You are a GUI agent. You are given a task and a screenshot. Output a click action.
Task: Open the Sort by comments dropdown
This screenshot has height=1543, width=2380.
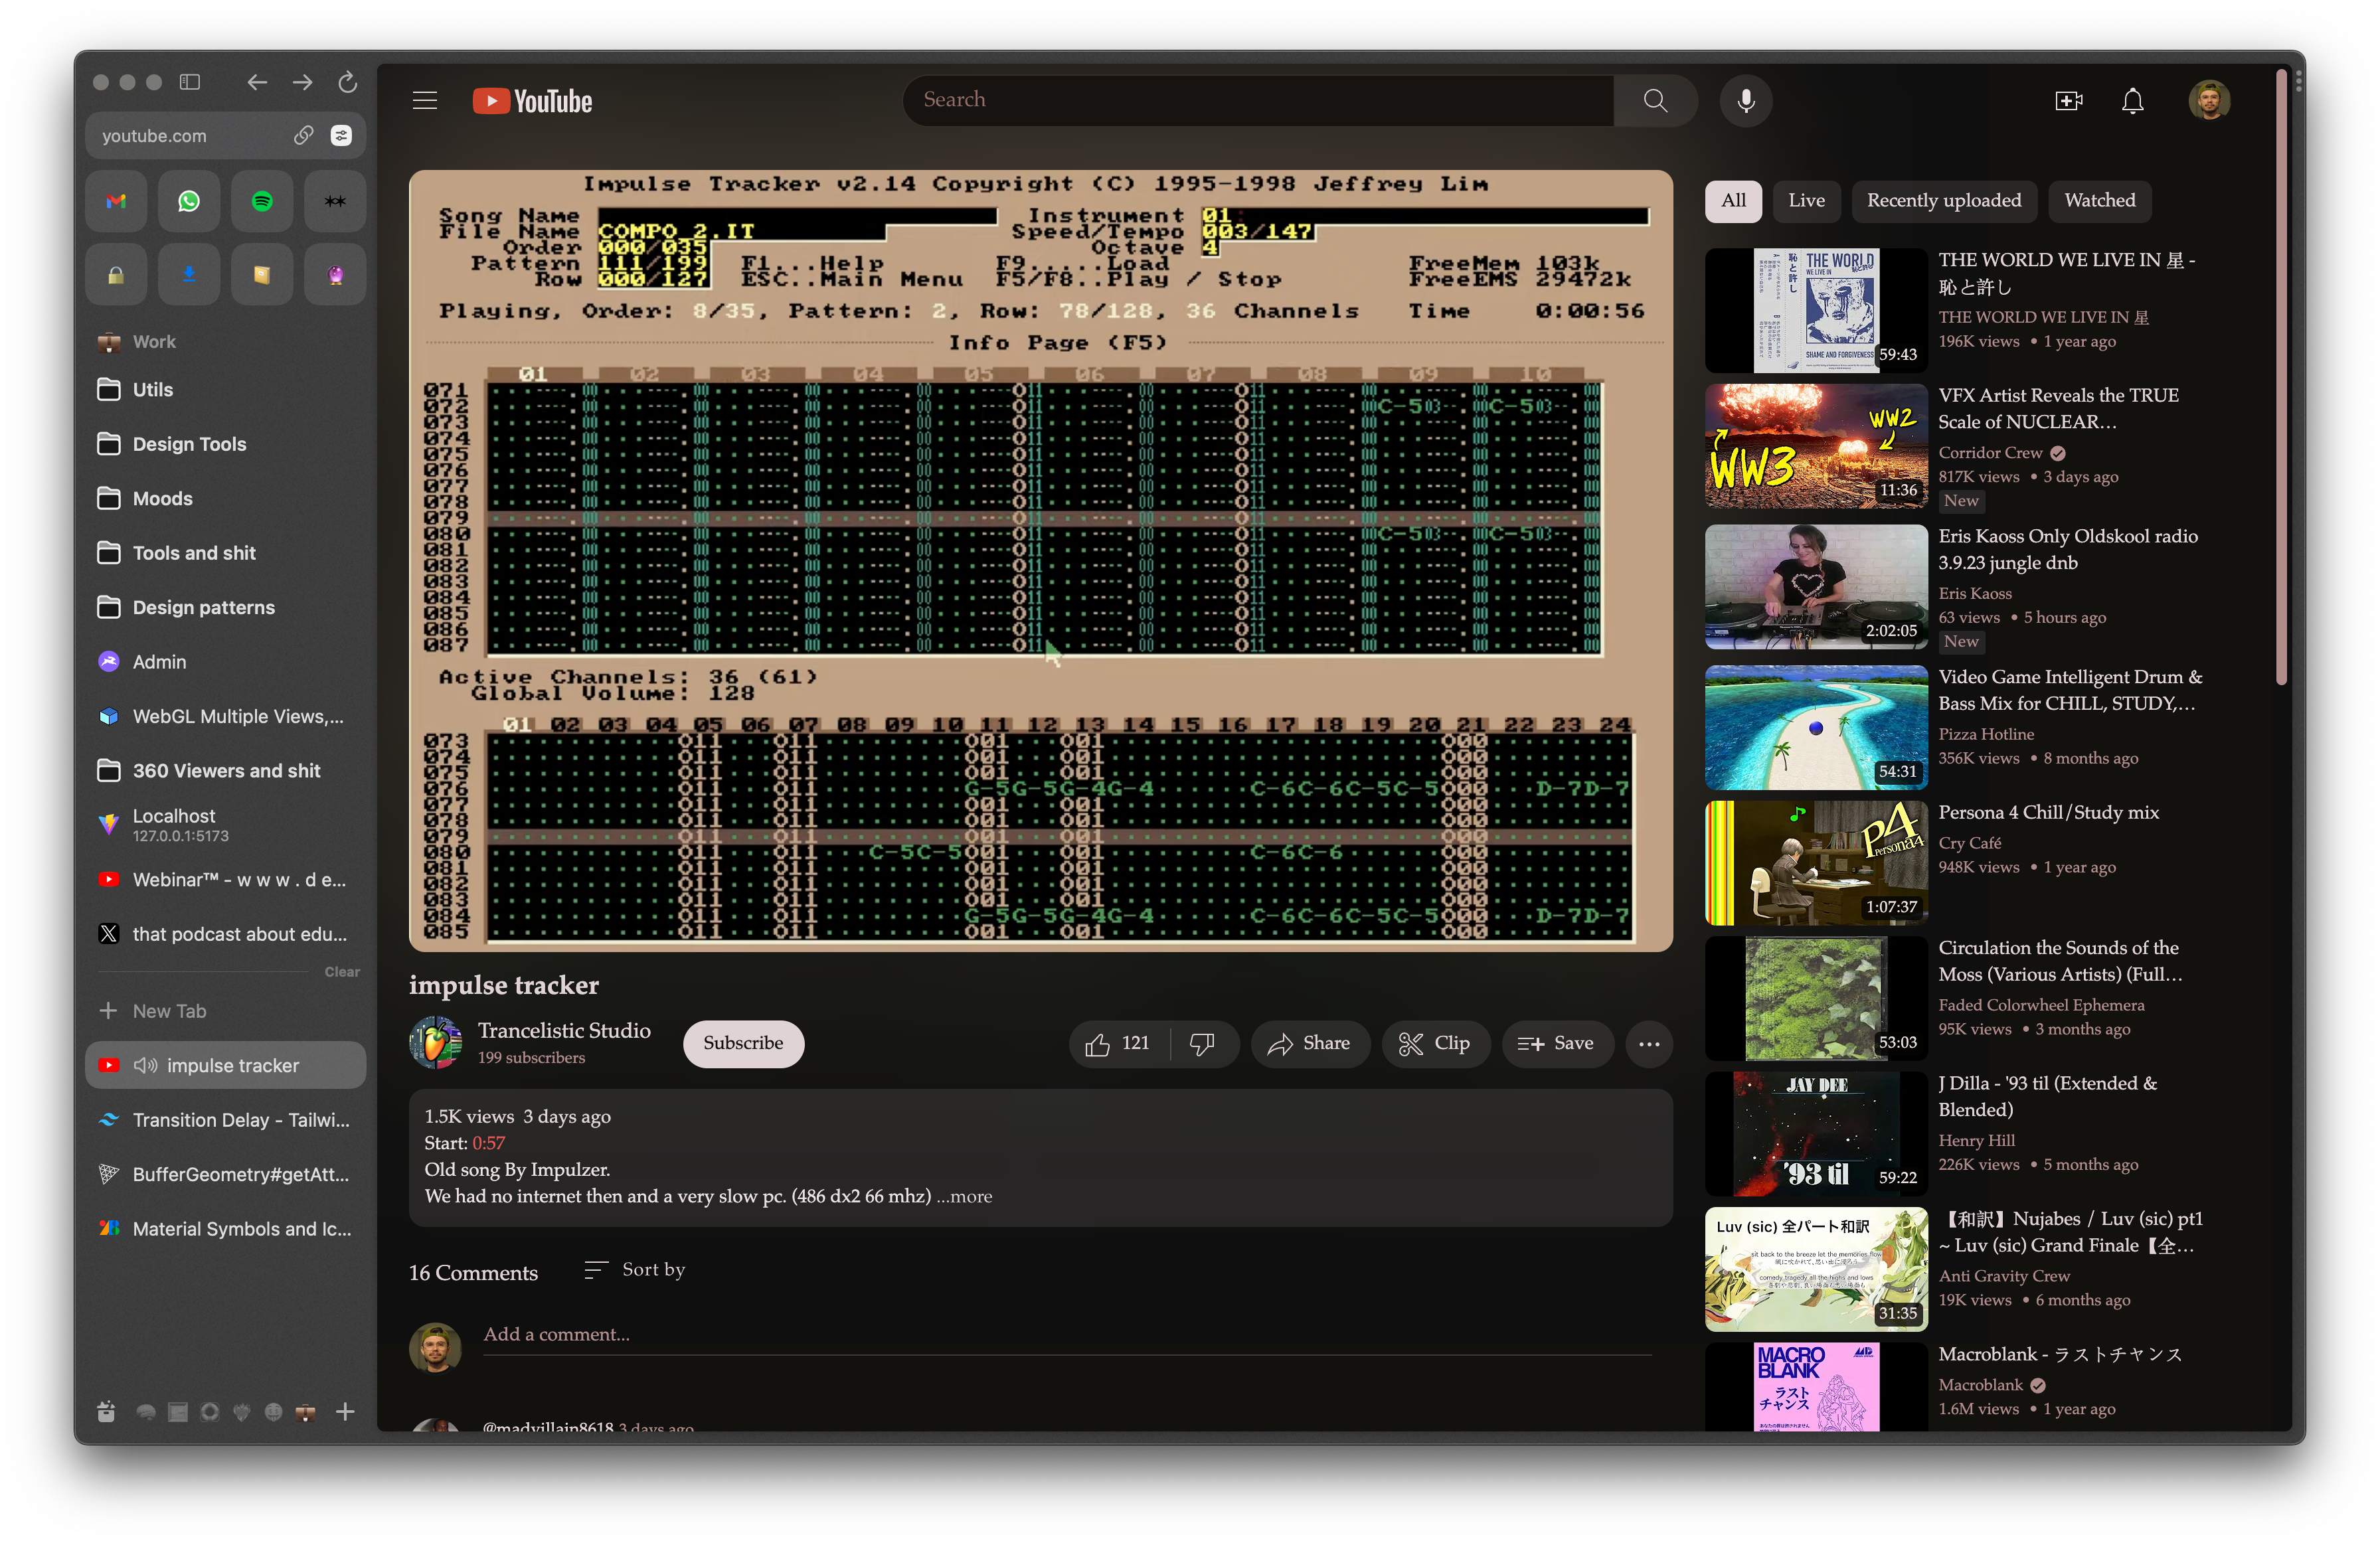click(635, 1270)
